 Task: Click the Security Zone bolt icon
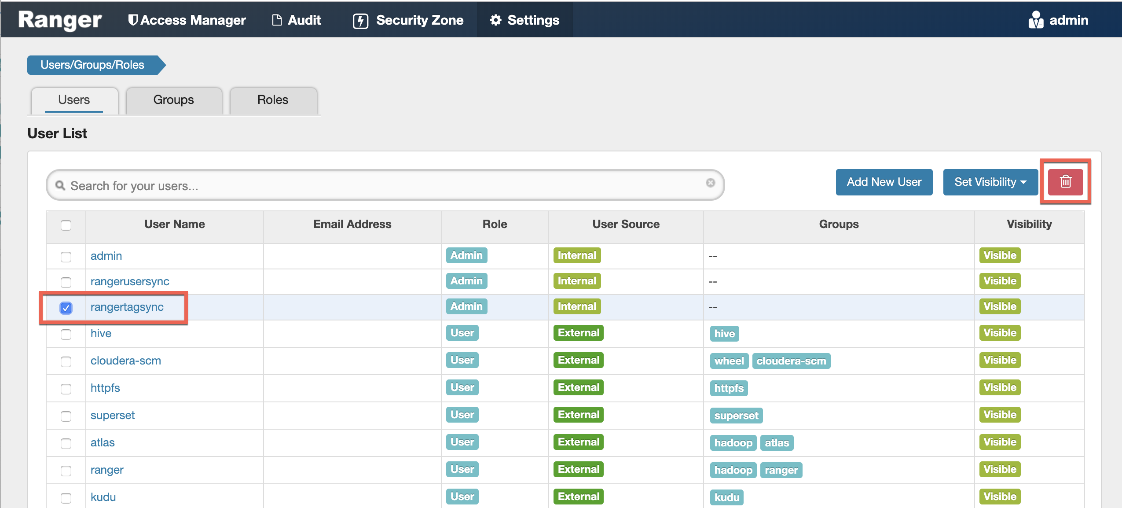(360, 21)
